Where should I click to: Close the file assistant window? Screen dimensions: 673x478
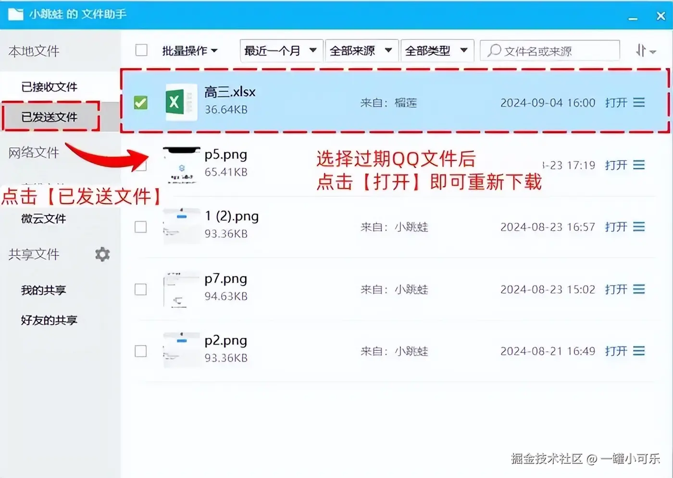click(x=661, y=16)
